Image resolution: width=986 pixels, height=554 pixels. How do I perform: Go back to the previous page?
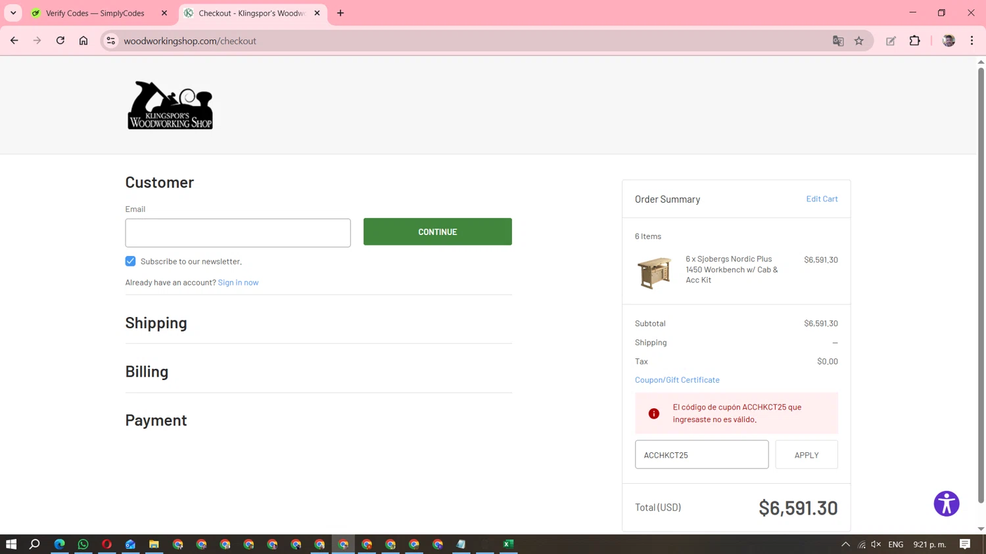point(14,41)
